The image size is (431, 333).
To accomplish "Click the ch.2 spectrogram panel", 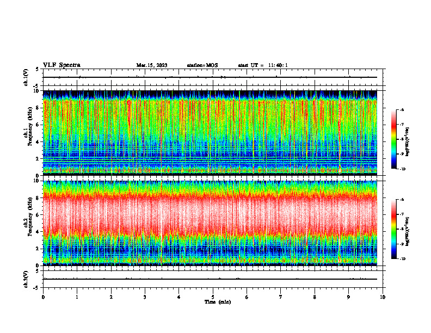I will [210, 223].
